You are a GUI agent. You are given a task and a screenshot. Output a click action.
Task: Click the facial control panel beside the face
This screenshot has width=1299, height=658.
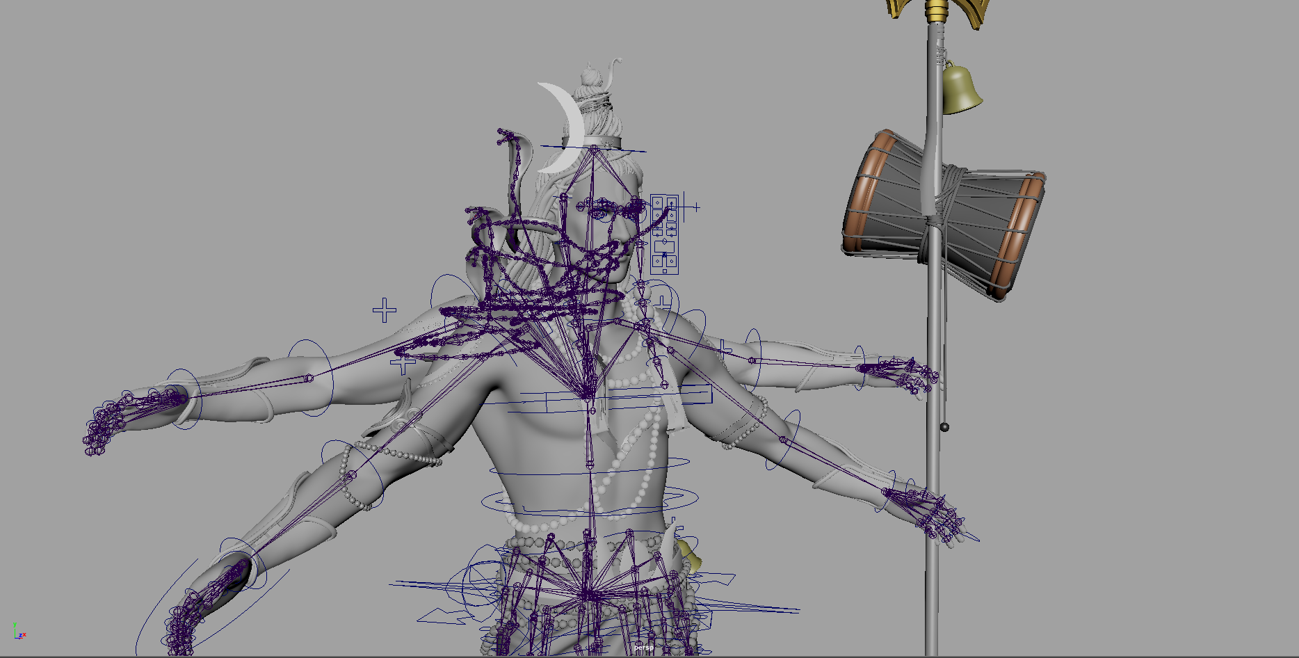coord(664,234)
